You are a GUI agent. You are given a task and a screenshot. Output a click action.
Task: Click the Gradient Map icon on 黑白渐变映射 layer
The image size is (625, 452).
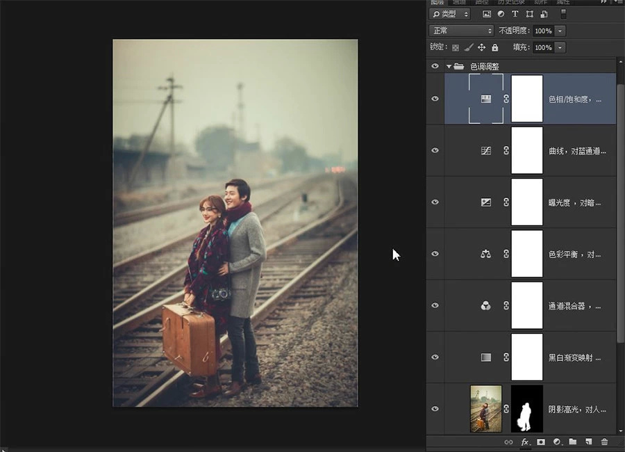[486, 357]
